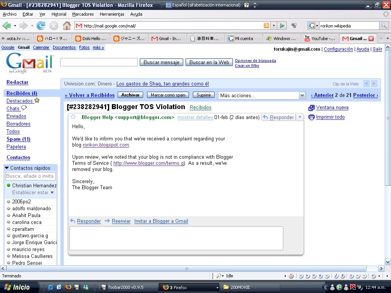The image size is (391, 293).
Task: Click the Ventana nueva window icon
Action: (x=312, y=108)
